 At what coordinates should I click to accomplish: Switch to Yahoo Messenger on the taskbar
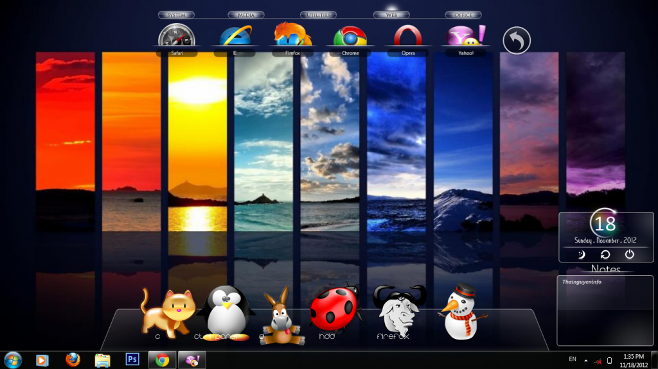pyautogui.click(x=192, y=360)
